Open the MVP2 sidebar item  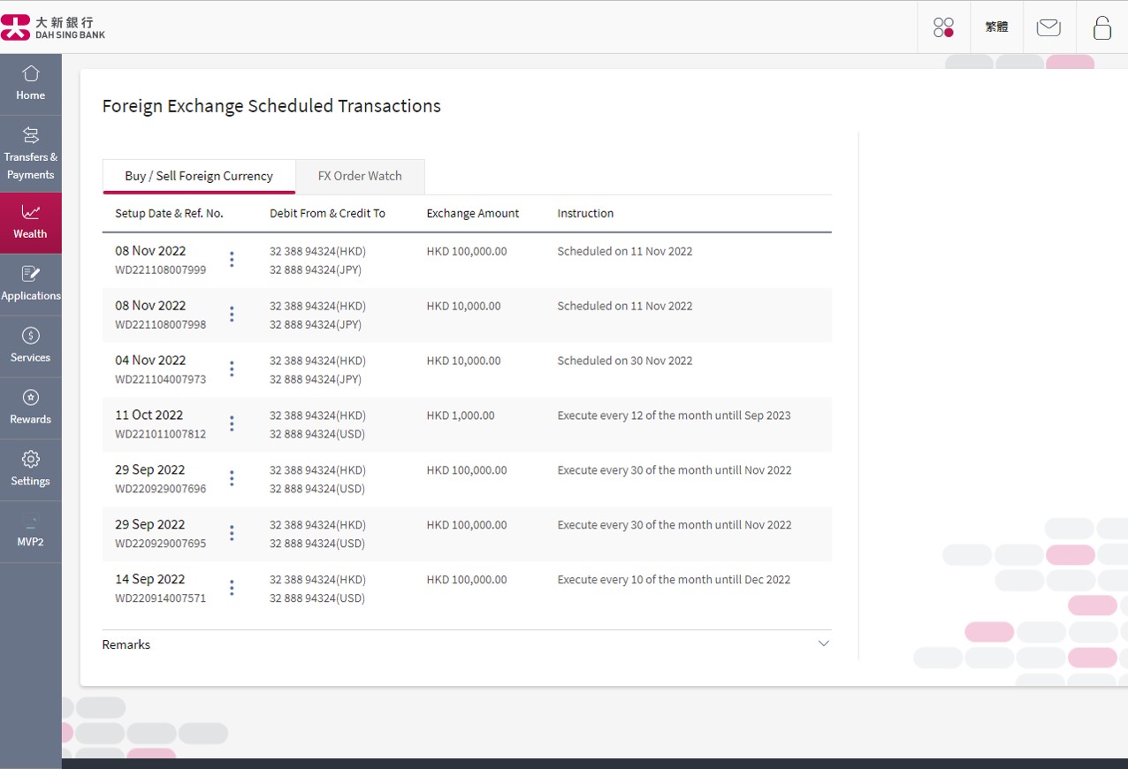point(31,532)
